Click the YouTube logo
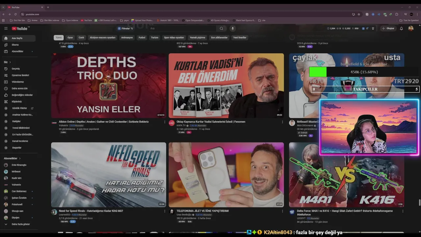The height and width of the screenshot is (237, 421). [x=20, y=29]
